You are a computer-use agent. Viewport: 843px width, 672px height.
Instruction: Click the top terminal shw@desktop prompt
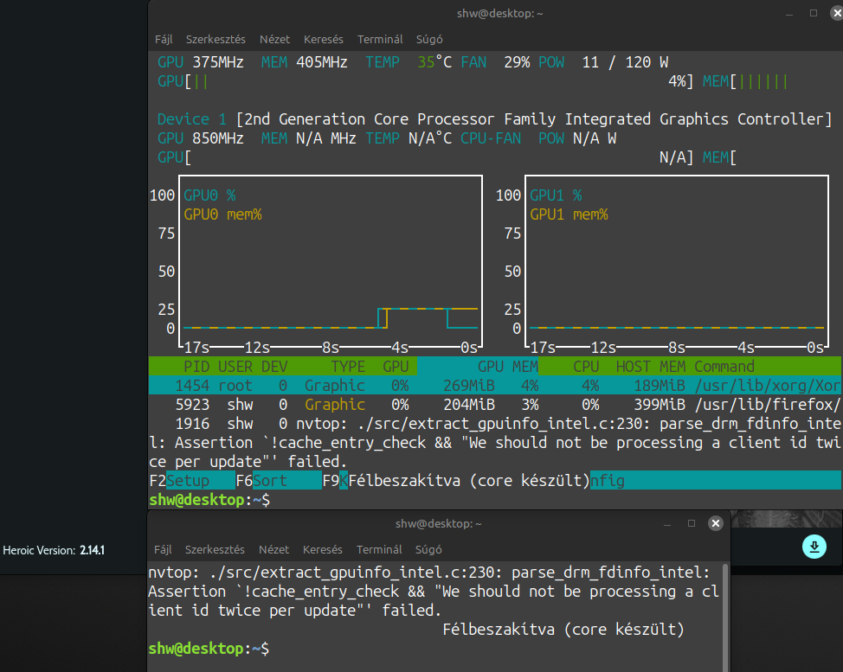tap(209, 500)
